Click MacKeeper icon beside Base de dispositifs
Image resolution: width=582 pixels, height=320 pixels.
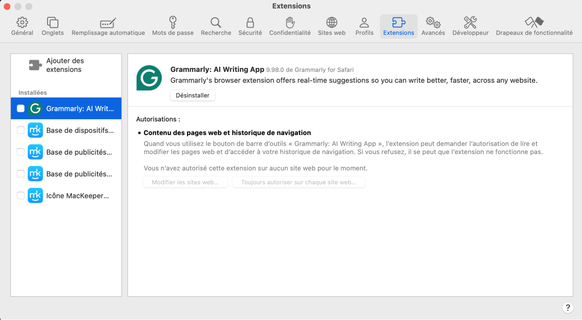point(35,130)
